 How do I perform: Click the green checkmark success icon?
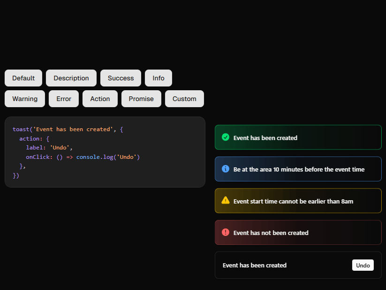click(x=225, y=137)
